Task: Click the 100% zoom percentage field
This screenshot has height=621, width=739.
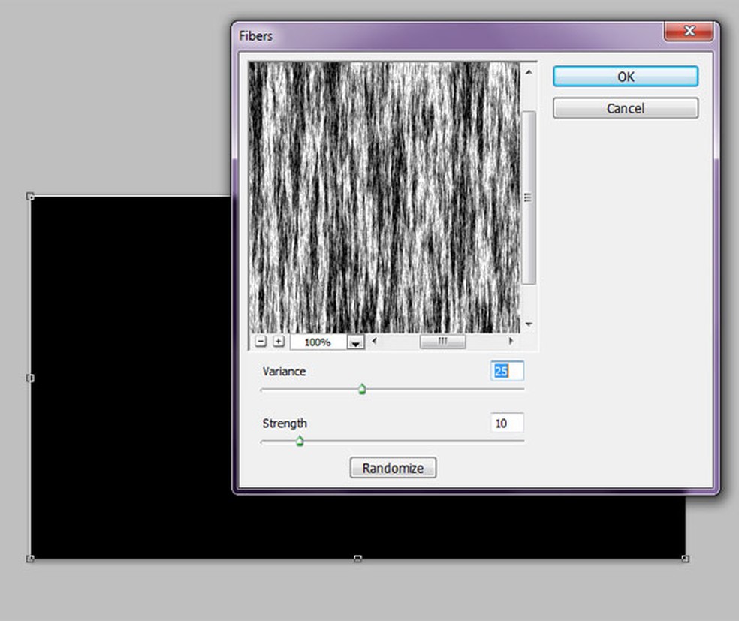Action: 318,342
